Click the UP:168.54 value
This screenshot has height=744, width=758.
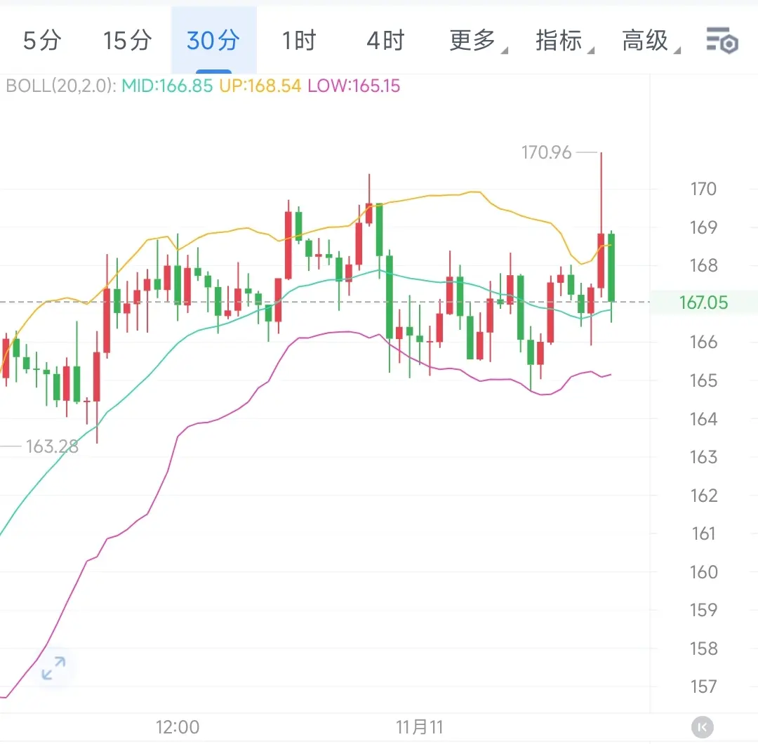point(260,86)
